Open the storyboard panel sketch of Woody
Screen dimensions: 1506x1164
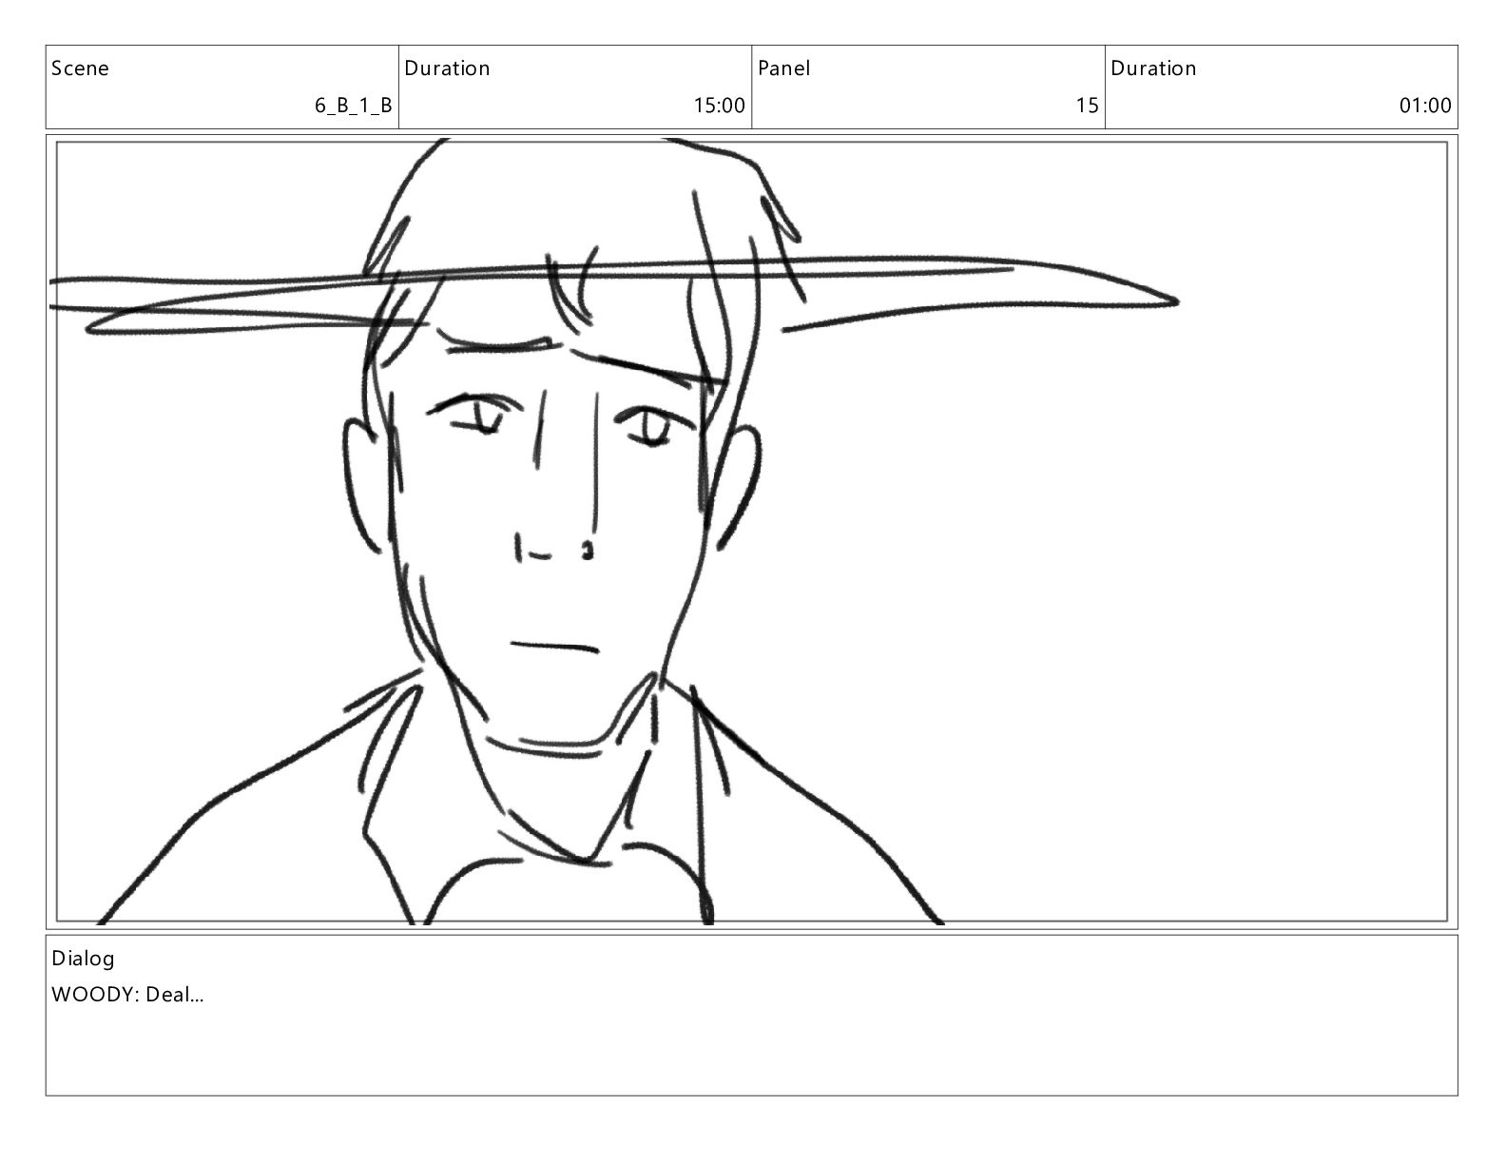pos(752,532)
